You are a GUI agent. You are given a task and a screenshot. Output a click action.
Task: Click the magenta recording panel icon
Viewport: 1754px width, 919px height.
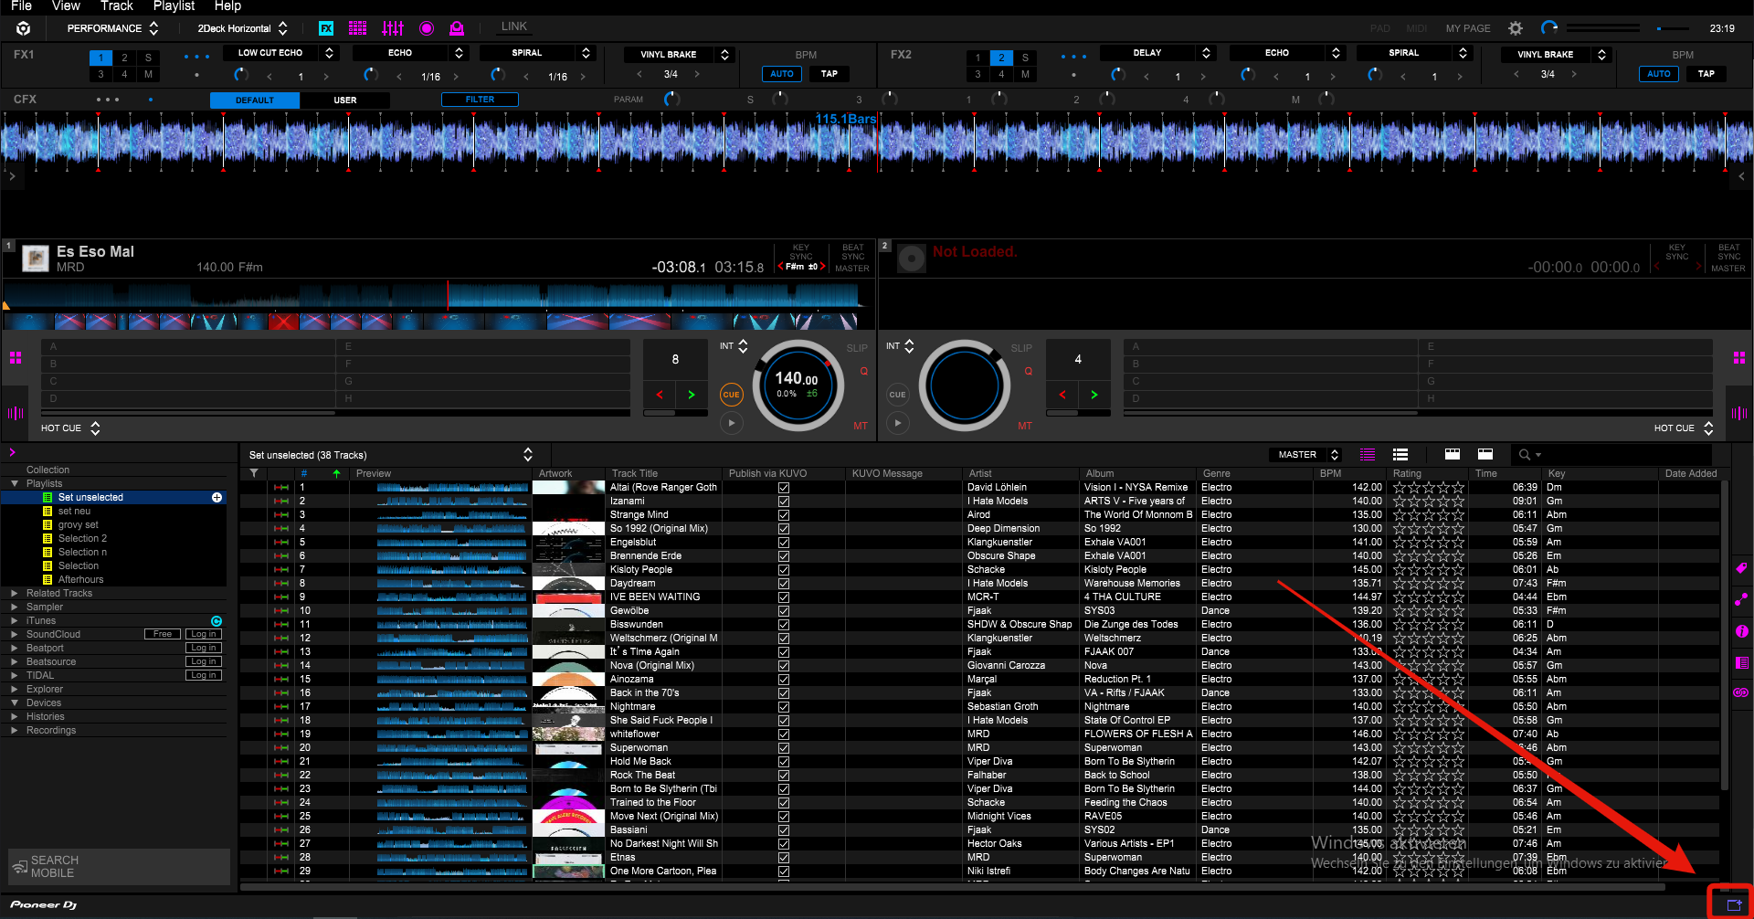(x=427, y=28)
